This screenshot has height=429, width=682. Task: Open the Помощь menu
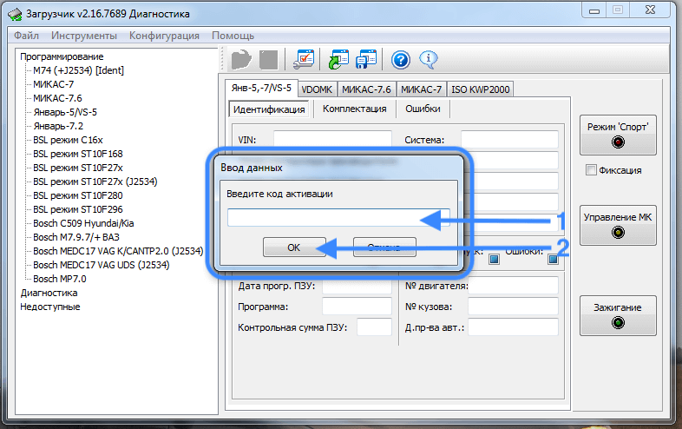coord(233,36)
